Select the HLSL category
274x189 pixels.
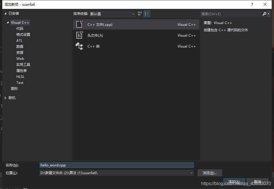click(20, 76)
